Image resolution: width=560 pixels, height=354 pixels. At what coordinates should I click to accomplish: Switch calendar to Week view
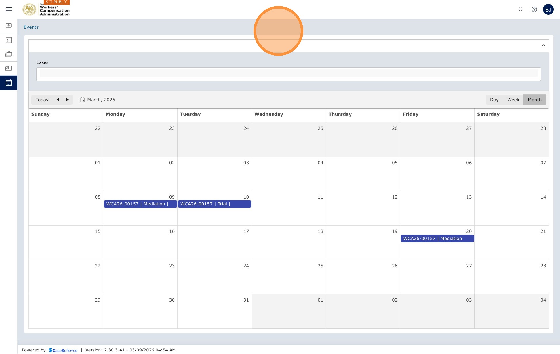tap(513, 100)
